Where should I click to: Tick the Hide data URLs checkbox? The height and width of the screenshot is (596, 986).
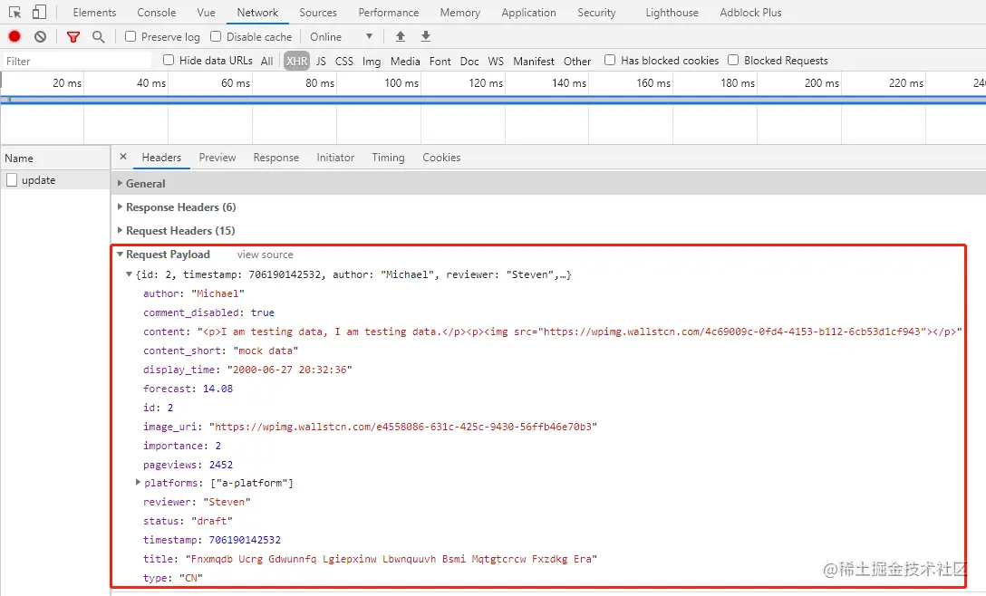pos(169,61)
